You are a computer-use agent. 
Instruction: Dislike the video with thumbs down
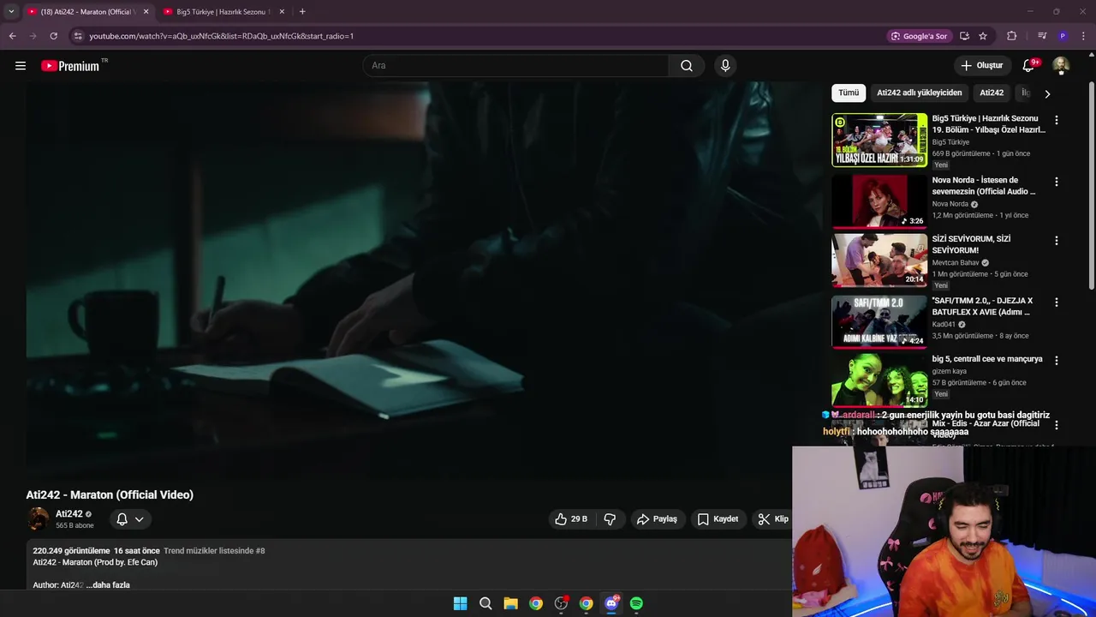coord(610,519)
